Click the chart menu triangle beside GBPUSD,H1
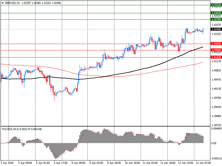Screen dimensions: 222x166 (3, 3)
